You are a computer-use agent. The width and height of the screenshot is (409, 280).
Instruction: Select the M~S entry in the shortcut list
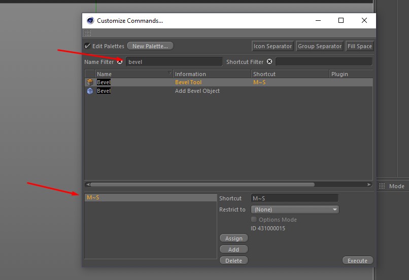[x=151, y=198]
